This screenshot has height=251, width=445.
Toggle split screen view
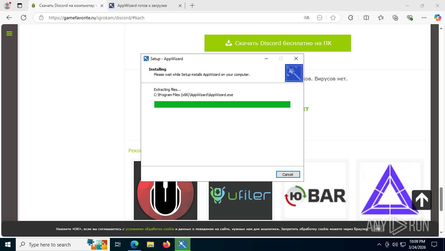click(366, 18)
